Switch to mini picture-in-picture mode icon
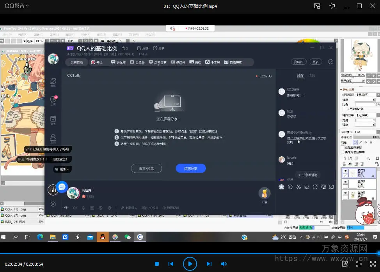 (x=317, y=6)
